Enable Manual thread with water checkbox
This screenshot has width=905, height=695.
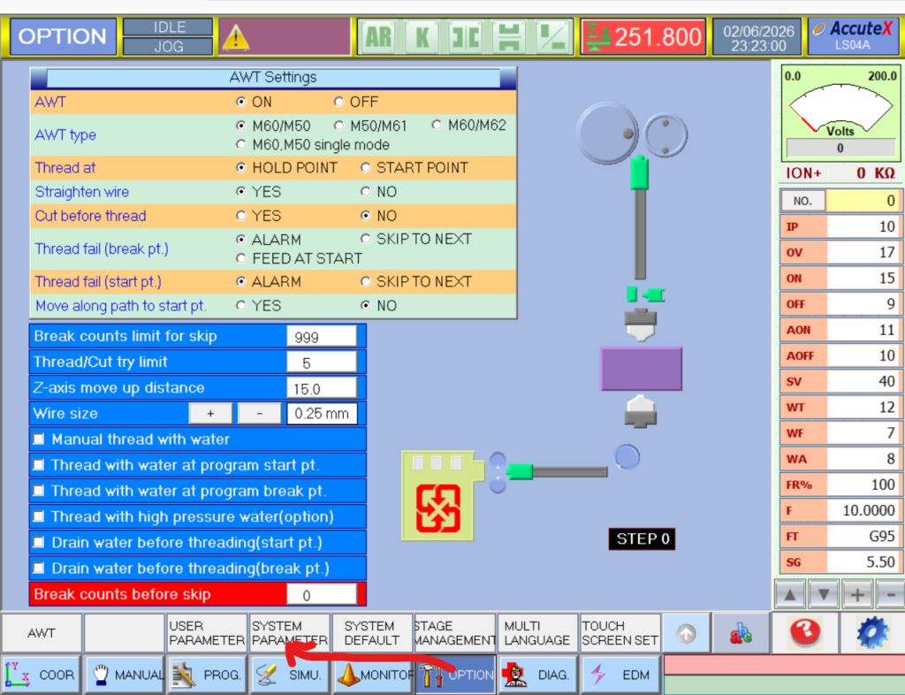tap(39, 439)
